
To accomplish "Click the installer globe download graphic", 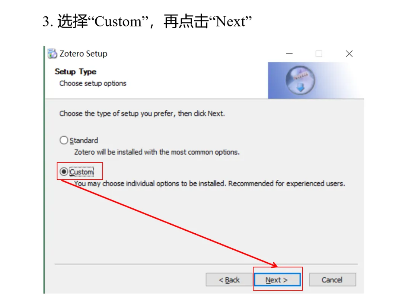I will pyautogui.click(x=300, y=80).
